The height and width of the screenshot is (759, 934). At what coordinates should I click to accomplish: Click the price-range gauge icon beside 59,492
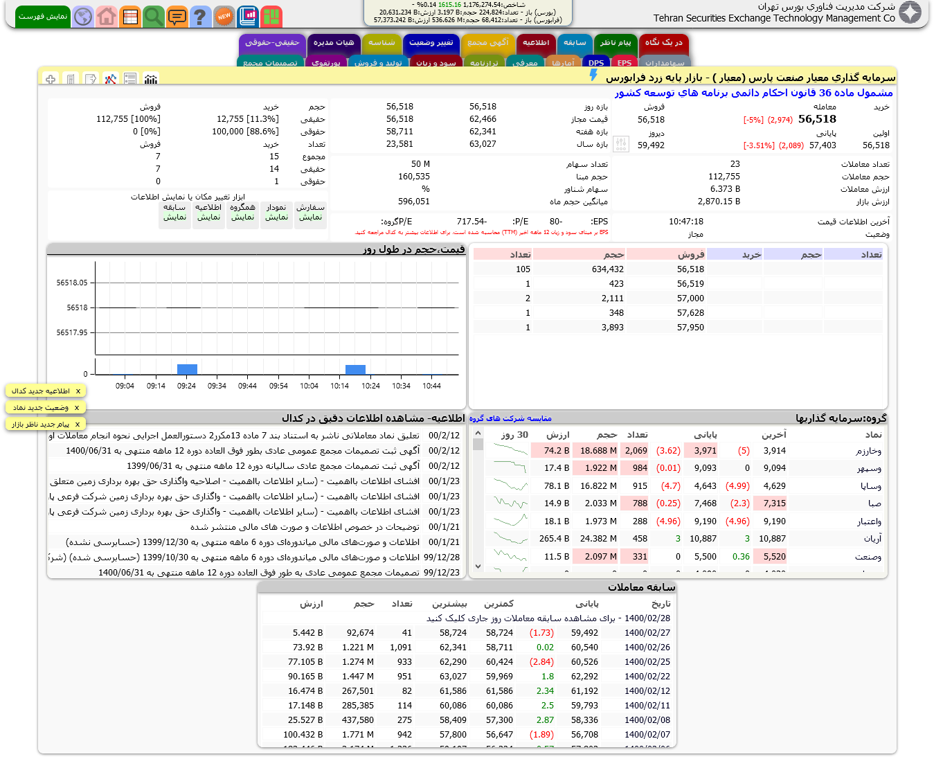click(621, 144)
